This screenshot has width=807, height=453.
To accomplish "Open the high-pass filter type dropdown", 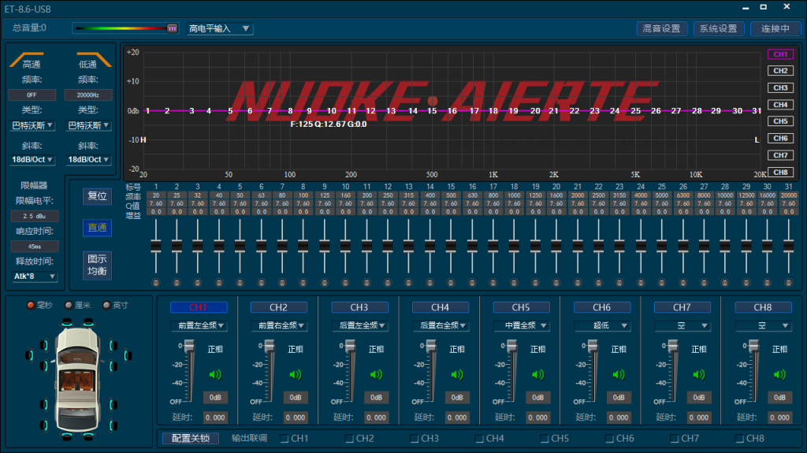I will pyautogui.click(x=32, y=125).
